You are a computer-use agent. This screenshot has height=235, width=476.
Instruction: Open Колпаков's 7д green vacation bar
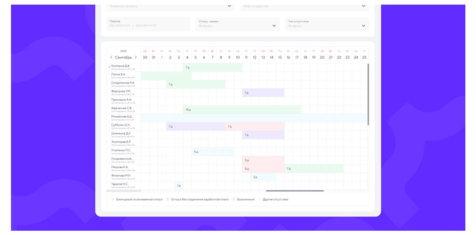point(213,67)
